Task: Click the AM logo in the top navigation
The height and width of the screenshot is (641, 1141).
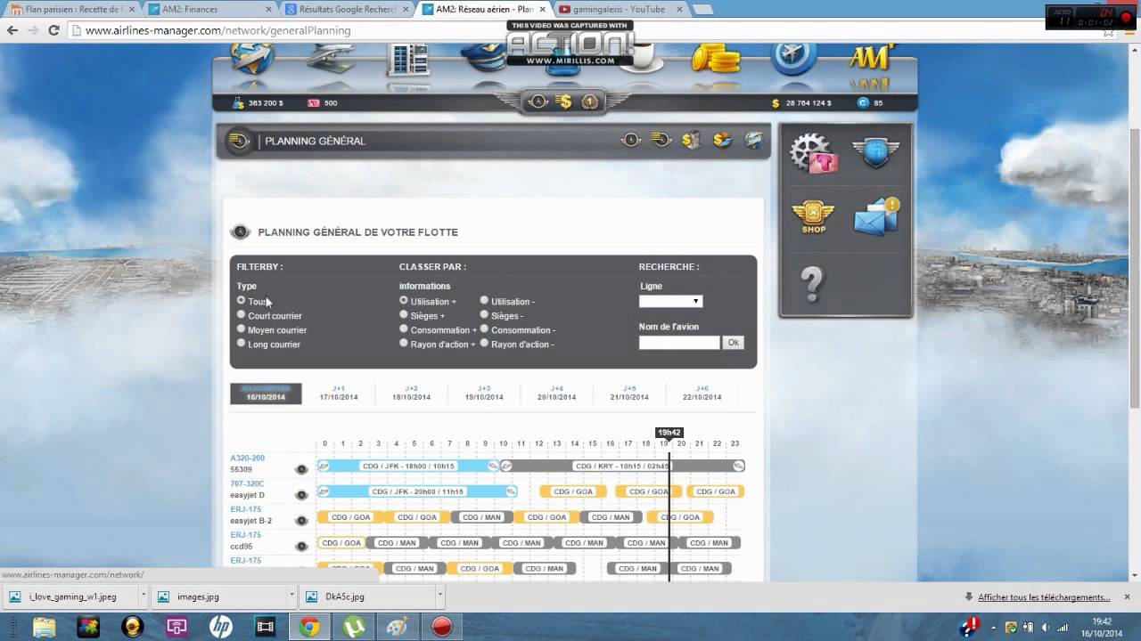Action: 871,59
